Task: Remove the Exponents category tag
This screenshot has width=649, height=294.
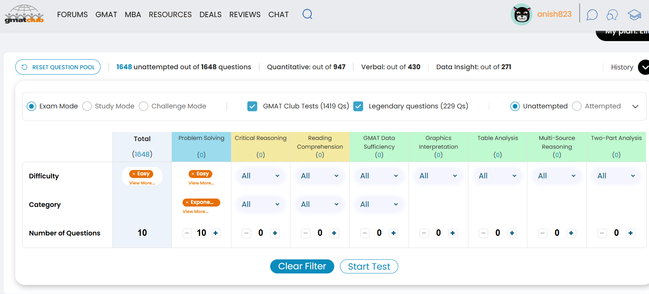Action: coord(187,202)
